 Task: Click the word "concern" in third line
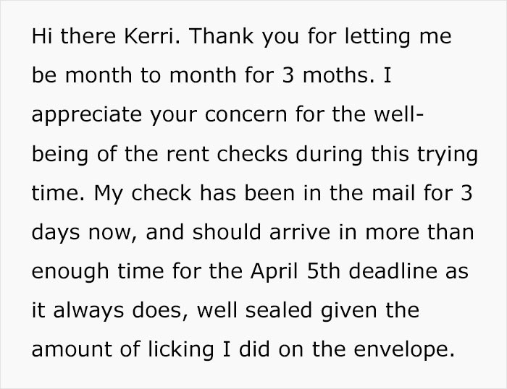pos(246,114)
